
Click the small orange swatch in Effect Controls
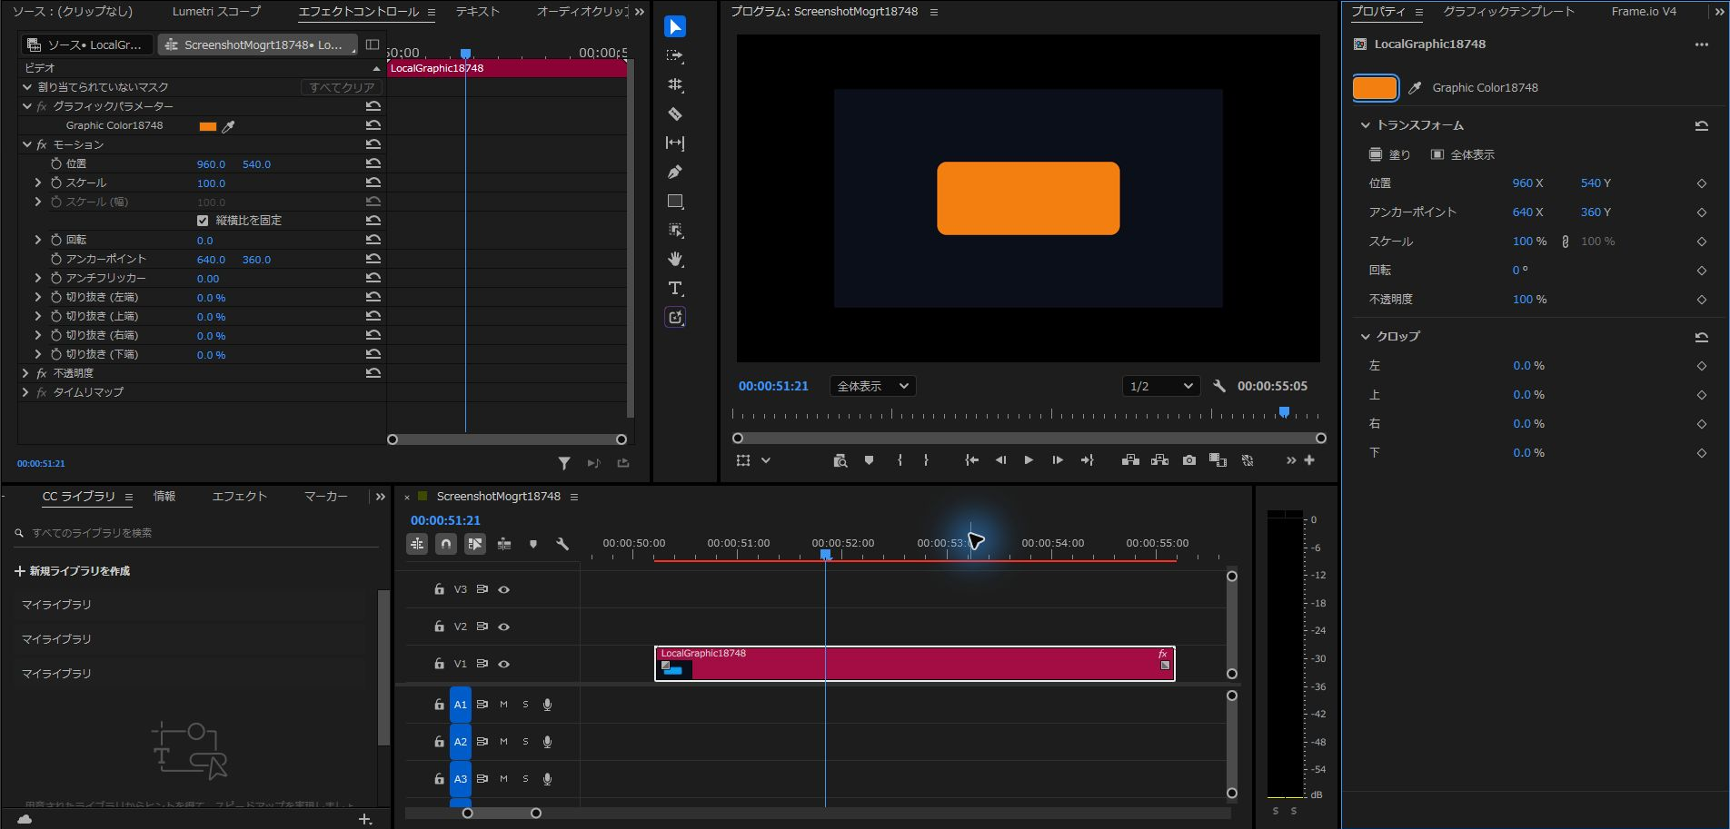point(208,126)
